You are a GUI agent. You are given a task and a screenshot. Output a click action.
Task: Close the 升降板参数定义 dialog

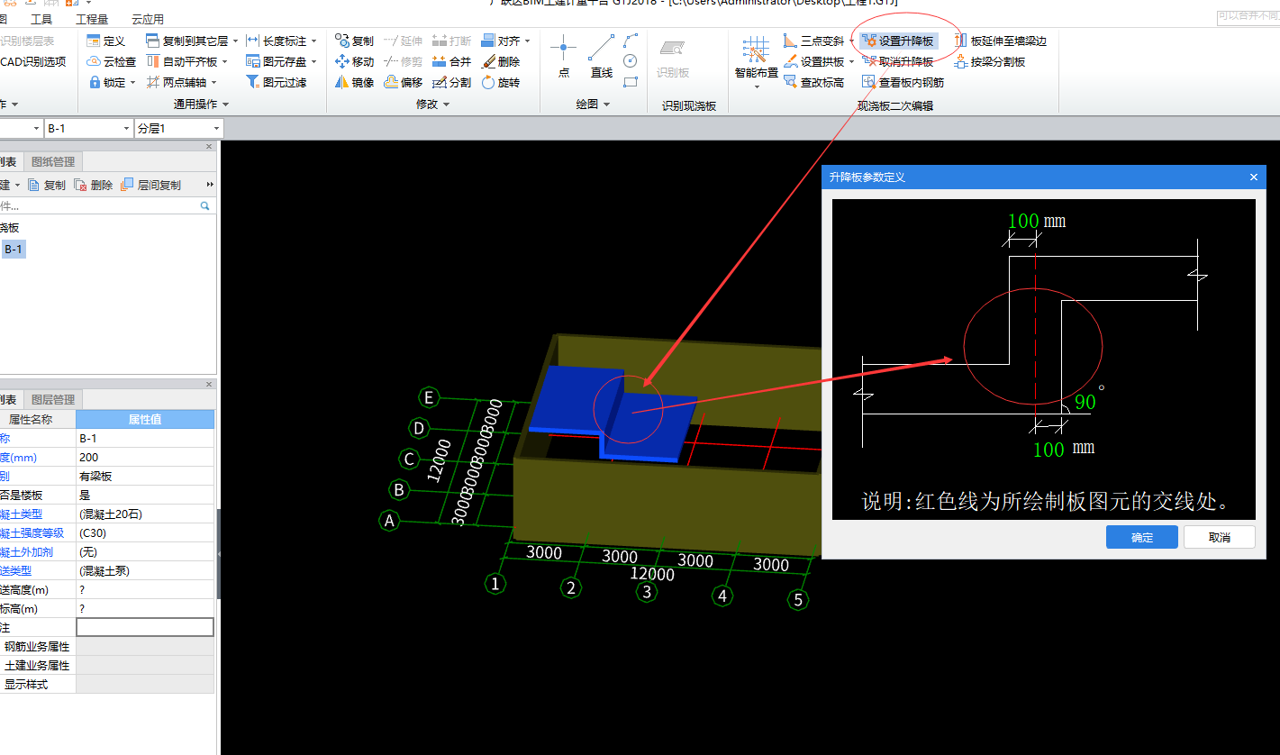(x=1253, y=177)
